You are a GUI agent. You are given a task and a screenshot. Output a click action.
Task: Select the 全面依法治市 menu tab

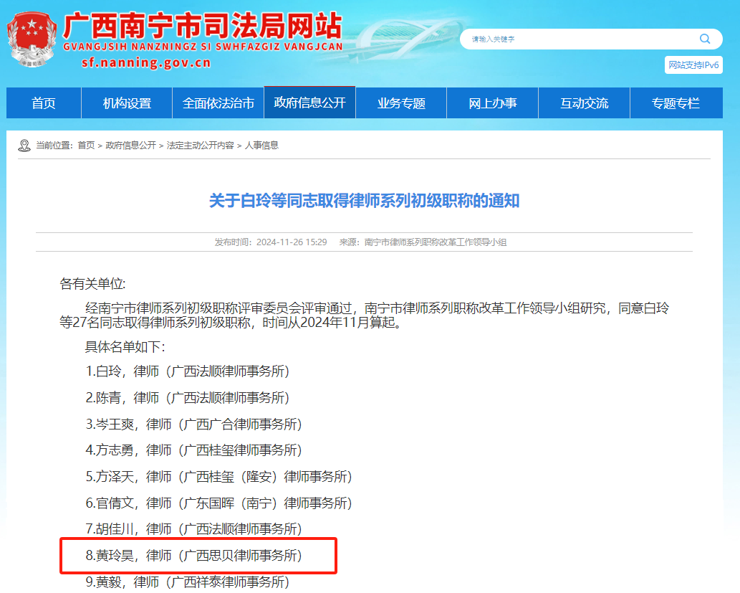click(x=218, y=103)
